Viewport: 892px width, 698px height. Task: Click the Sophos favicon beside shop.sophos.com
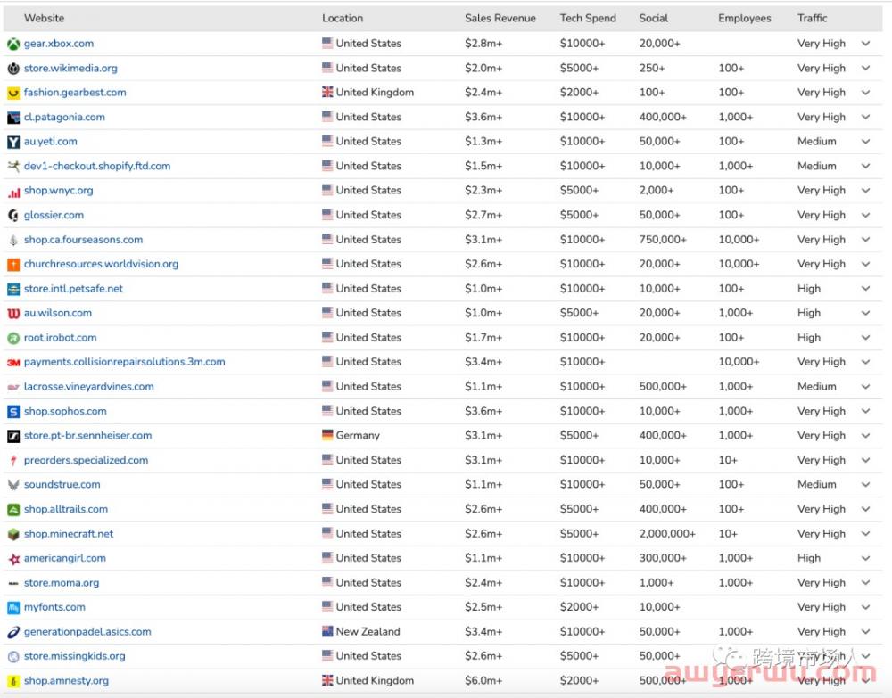13,412
